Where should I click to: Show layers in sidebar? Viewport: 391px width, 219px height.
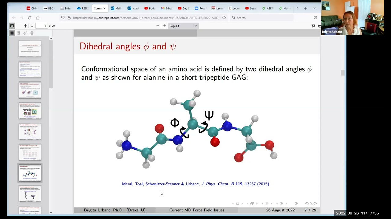tap(32, 33)
